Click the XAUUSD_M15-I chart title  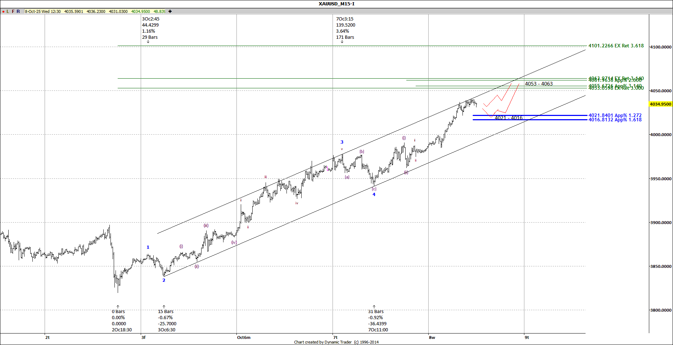336,4
